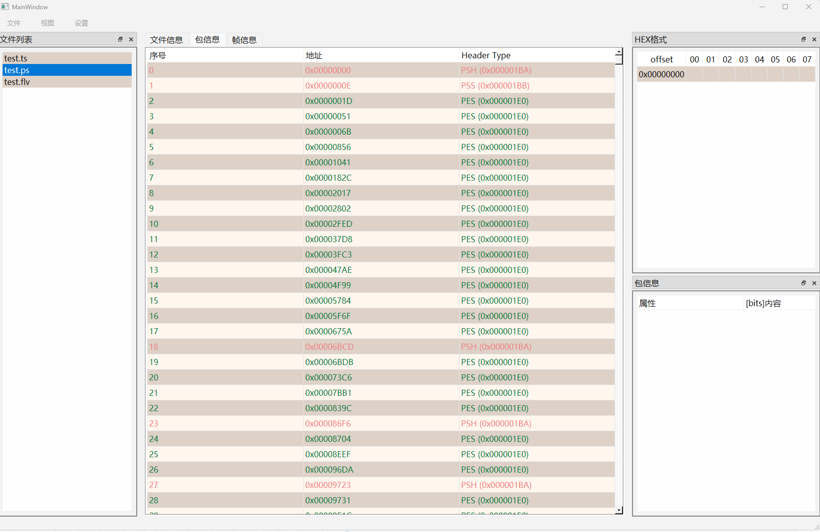Float the HEX格式 dock panel

pos(804,39)
